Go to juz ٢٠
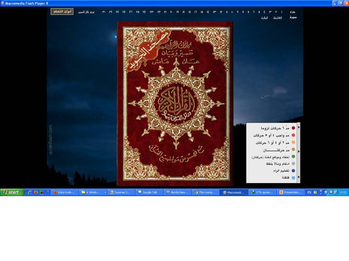Screen dimensions: 349x261 pos(171,12)
